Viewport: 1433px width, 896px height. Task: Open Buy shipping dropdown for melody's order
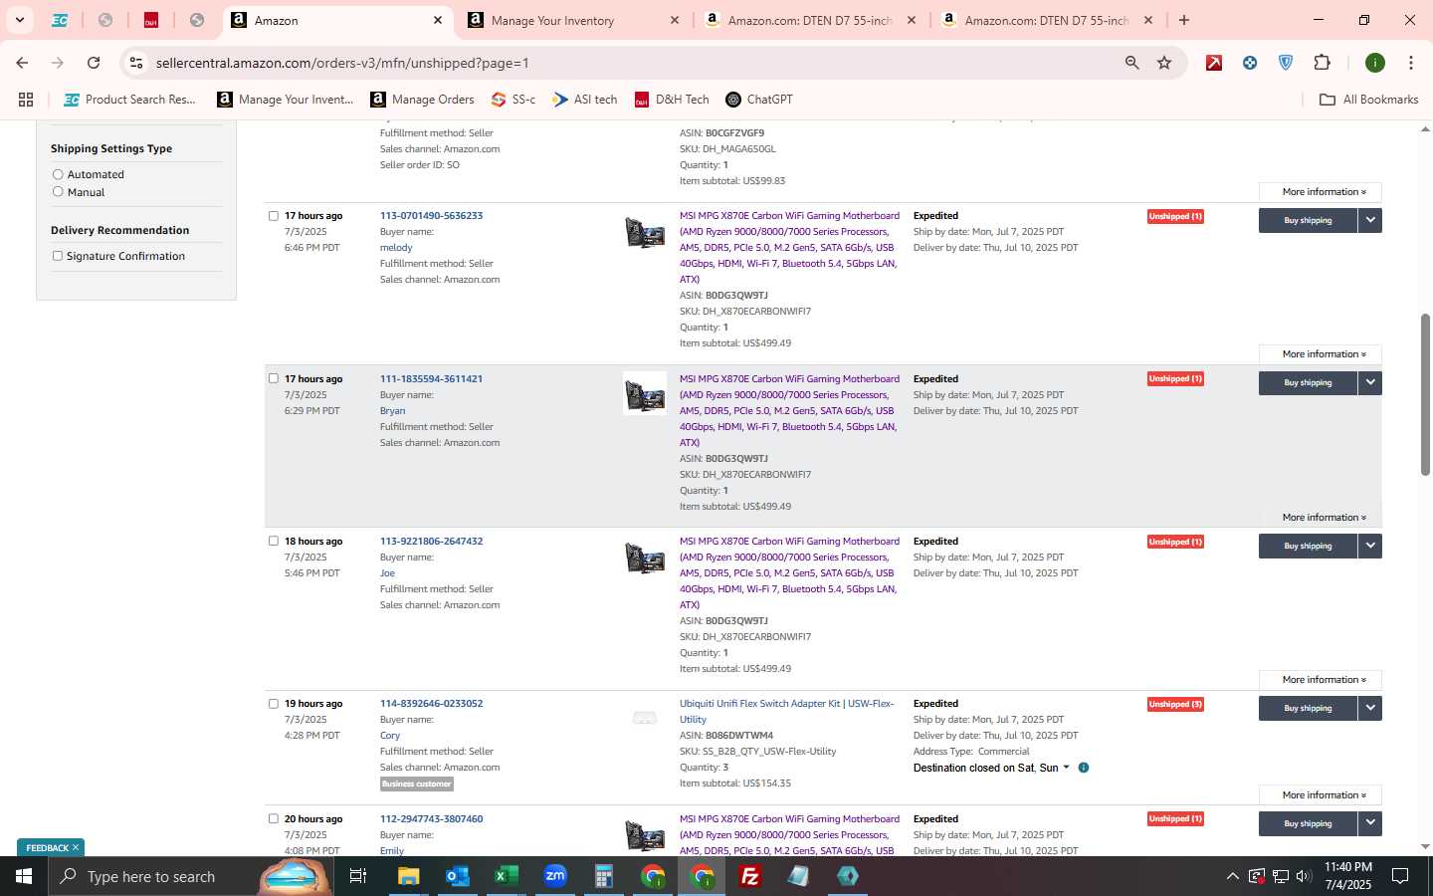coord(1370,220)
